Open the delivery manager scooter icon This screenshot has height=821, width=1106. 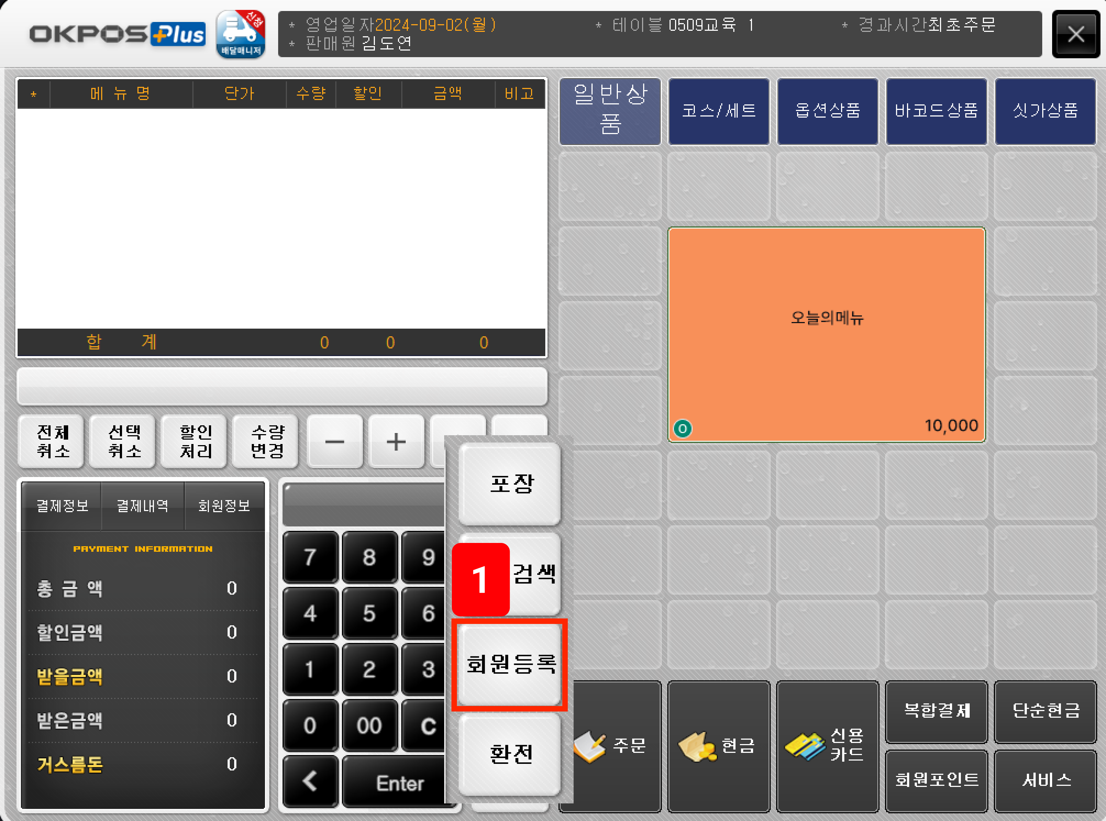[x=240, y=34]
